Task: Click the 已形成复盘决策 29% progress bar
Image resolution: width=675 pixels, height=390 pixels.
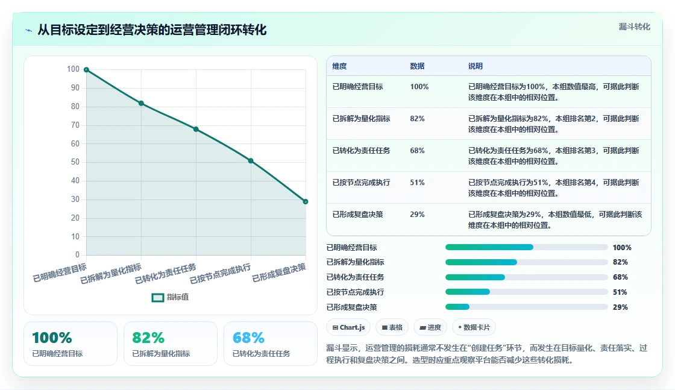Action: click(527, 307)
